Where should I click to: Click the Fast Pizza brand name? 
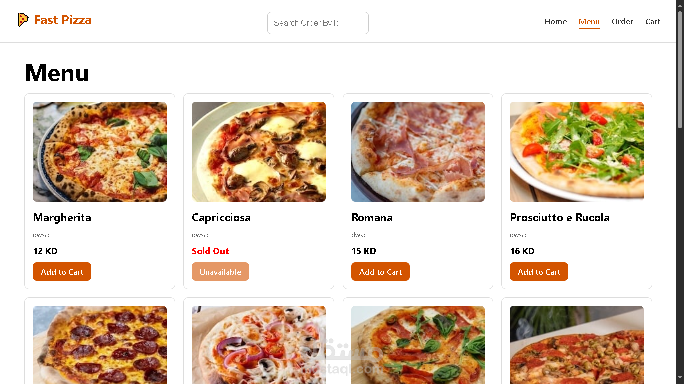click(x=63, y=20)
